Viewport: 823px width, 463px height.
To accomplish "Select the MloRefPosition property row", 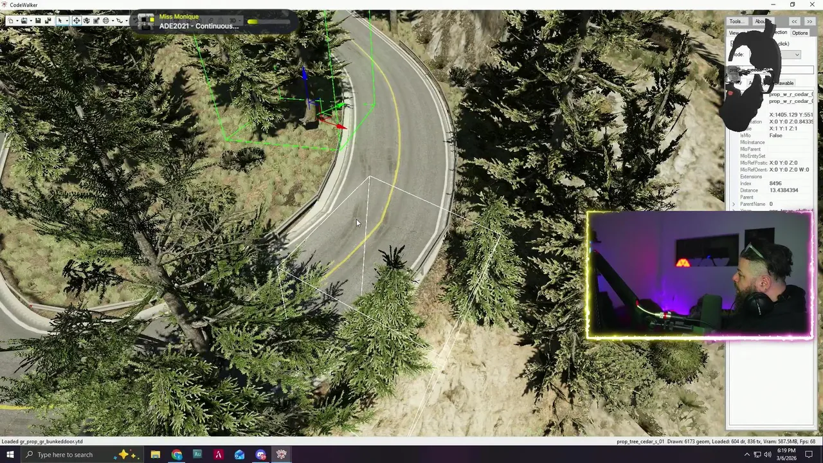I will click(x=771, y=163).
